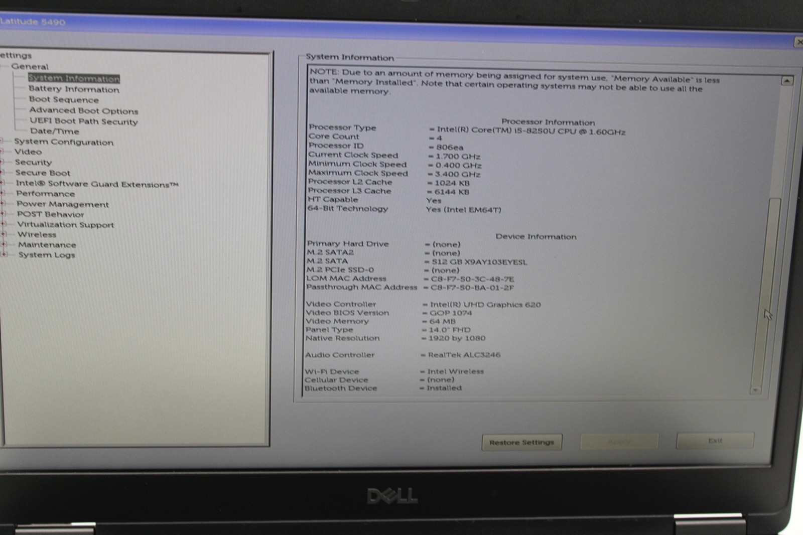Click the Device Information heading

click(x=536, y=236)
